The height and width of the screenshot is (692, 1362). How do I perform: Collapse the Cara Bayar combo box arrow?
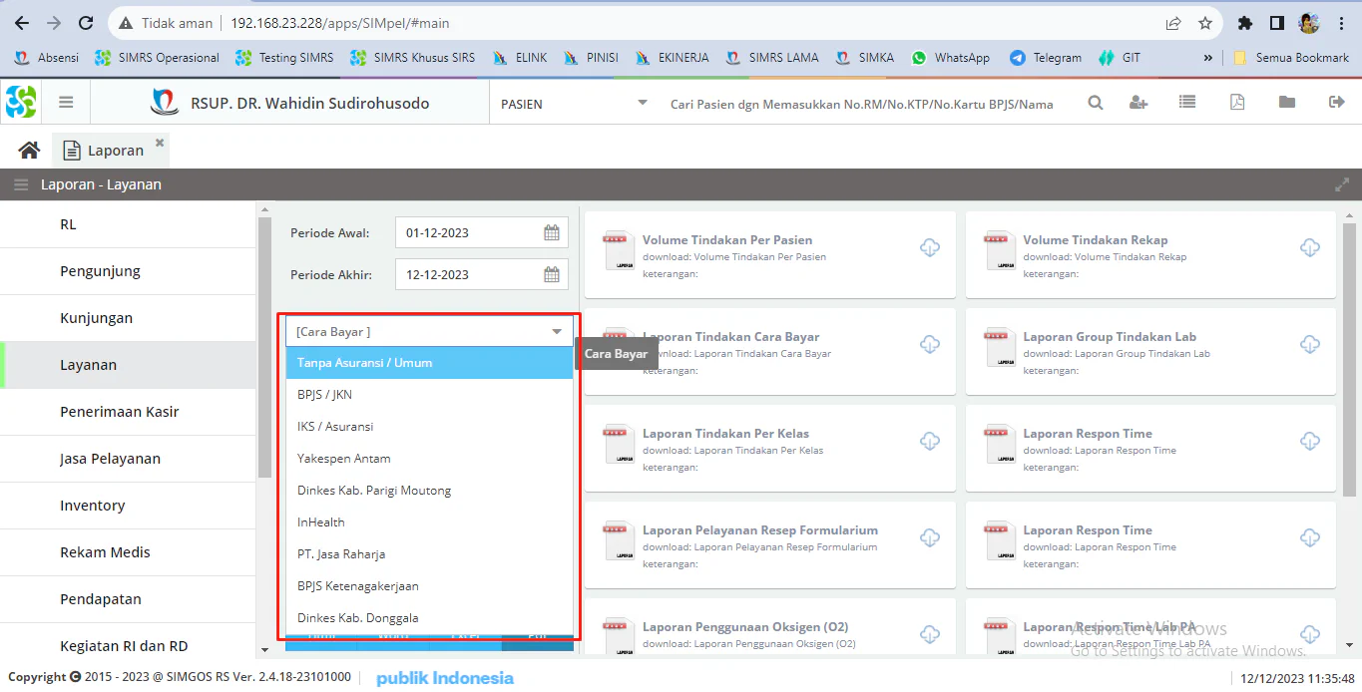pyautogui.click(x=557, y=331)
